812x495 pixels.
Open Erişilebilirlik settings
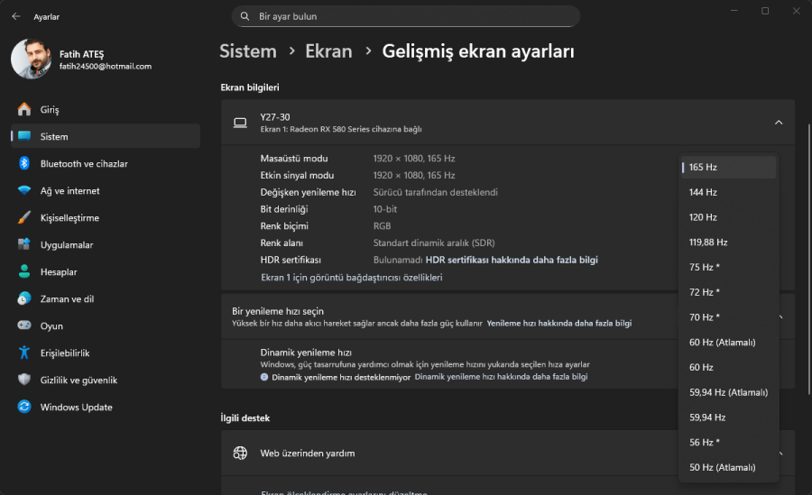[64, 353]
